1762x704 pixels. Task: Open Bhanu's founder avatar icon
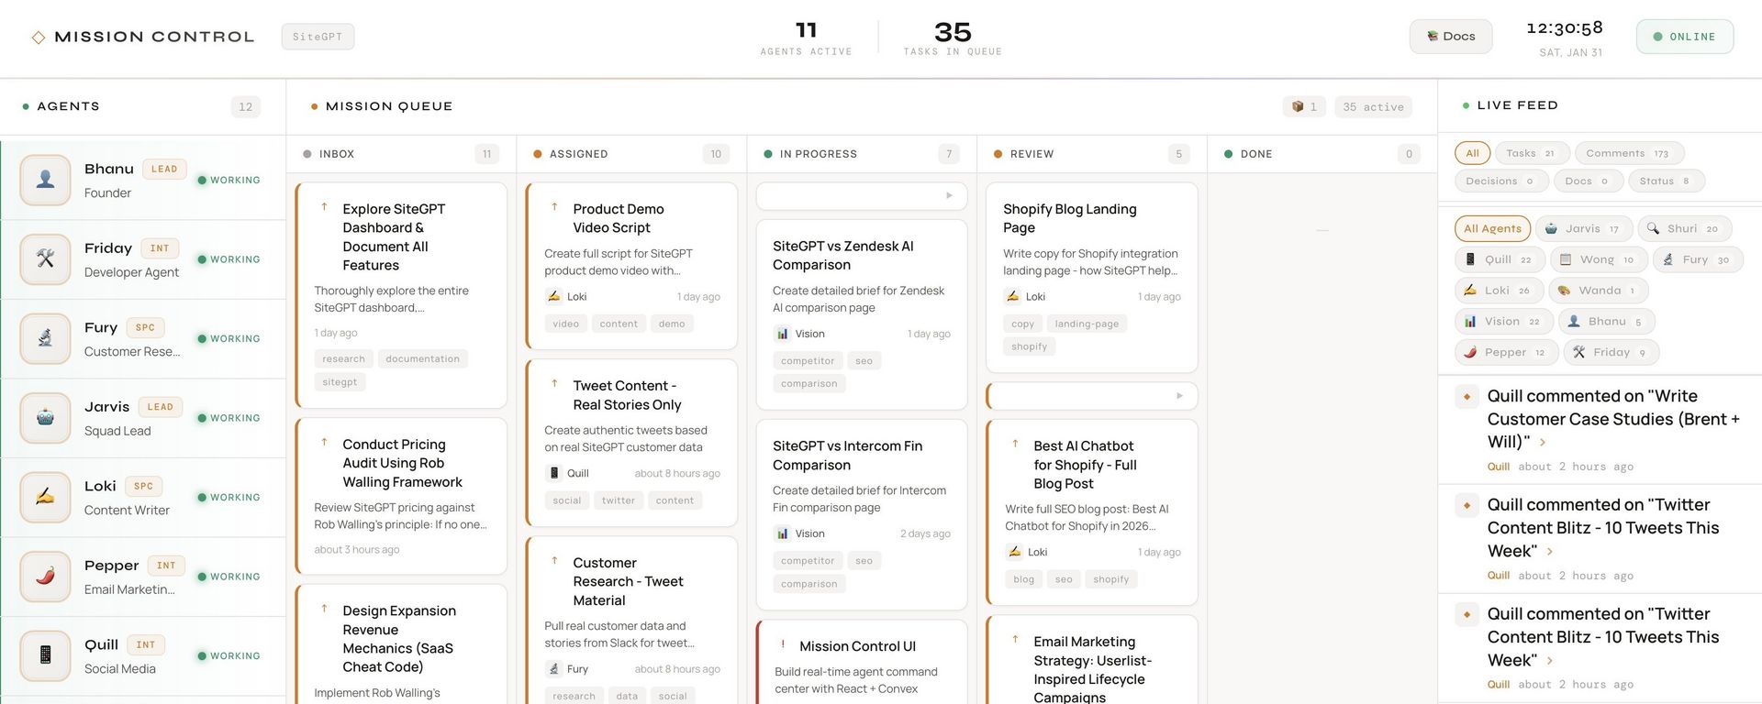click(x=45, y=180)
